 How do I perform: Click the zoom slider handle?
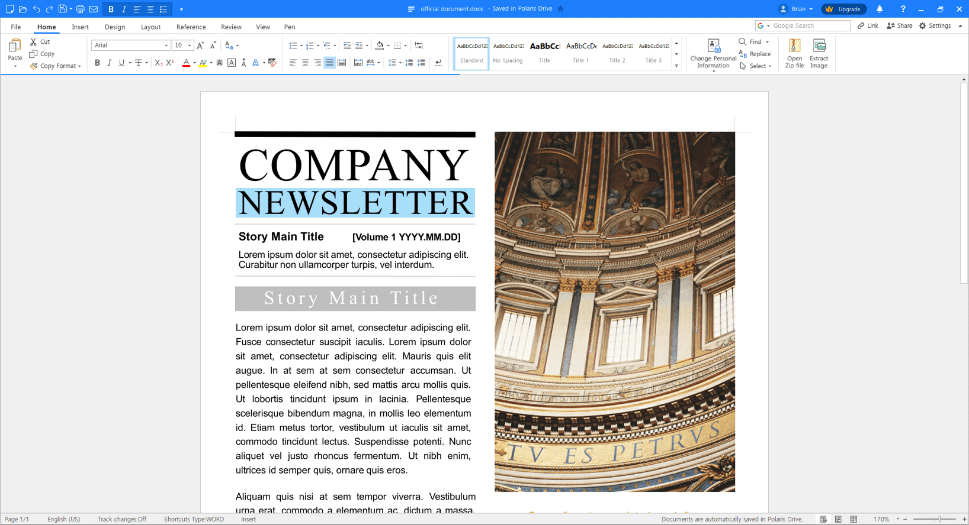[939, 519]
